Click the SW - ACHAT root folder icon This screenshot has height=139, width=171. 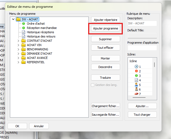18,19
